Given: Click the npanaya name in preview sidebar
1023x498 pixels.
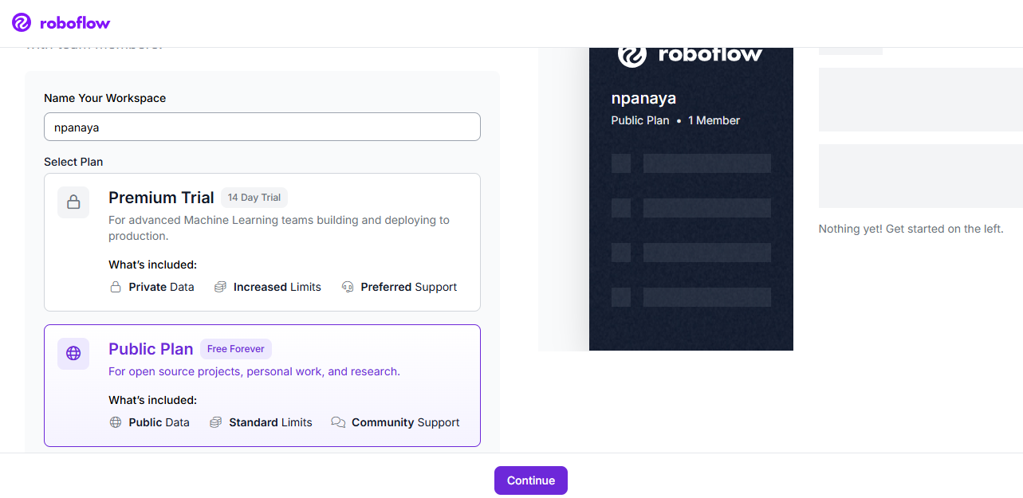Looking at the screenshot, I should [643, 98].
